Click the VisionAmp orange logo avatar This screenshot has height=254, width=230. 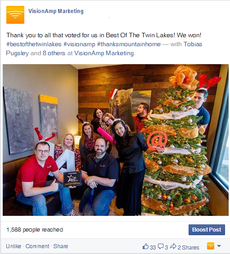point(15,15)
